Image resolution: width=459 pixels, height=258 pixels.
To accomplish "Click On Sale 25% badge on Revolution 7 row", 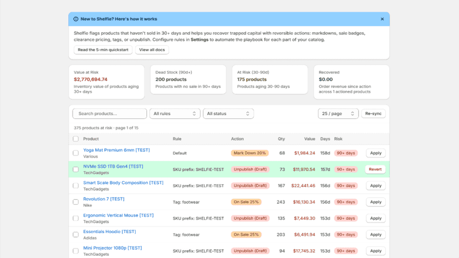I will (x=246, y=202).
